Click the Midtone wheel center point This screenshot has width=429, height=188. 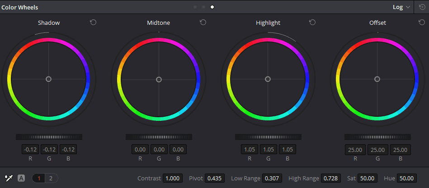pyautogui.click(x=159, y=79)
